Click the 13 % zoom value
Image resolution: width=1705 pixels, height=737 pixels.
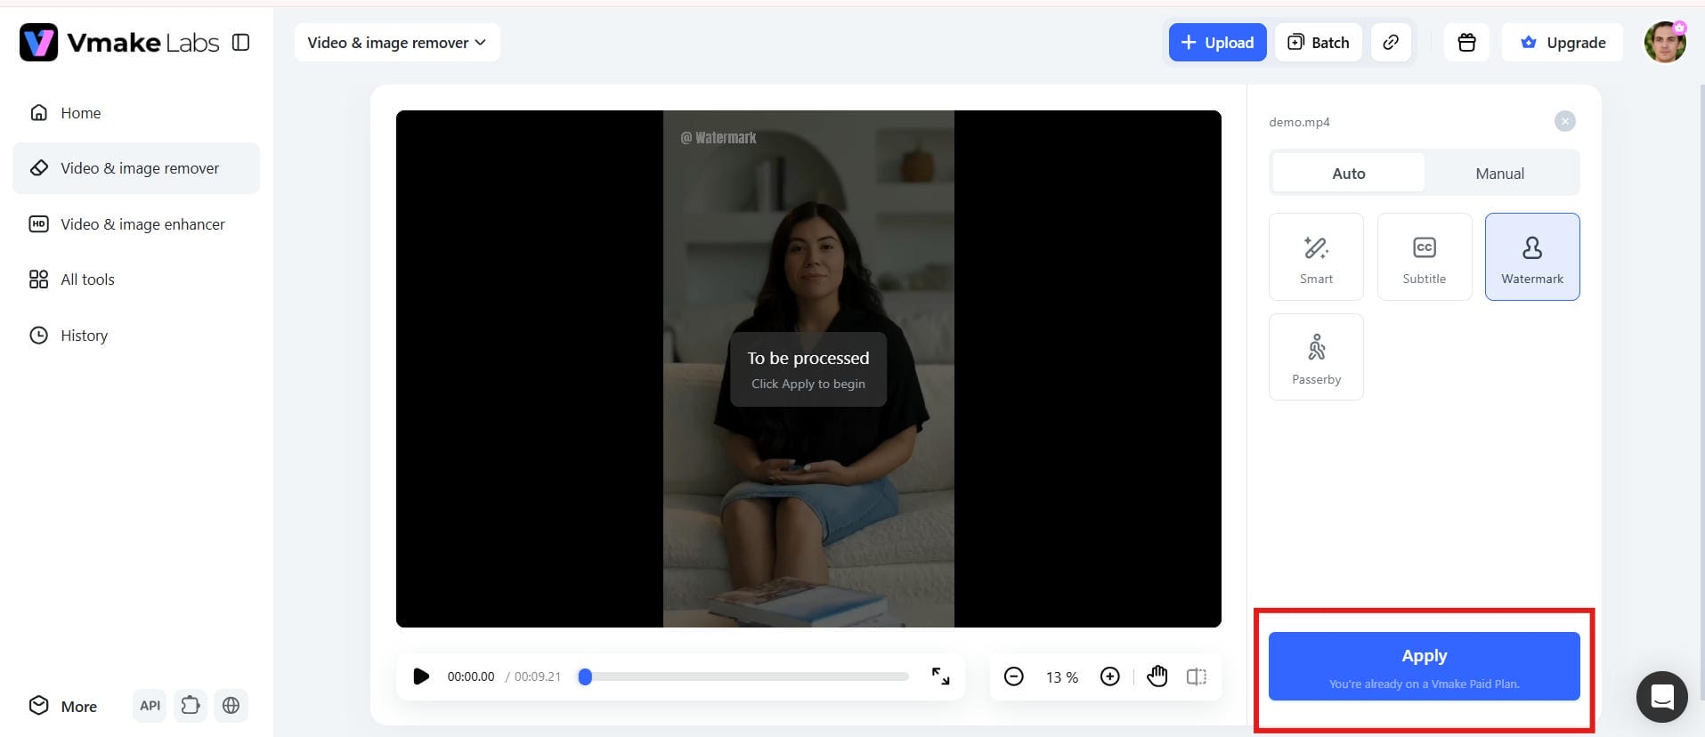(x=1061, y=677)
